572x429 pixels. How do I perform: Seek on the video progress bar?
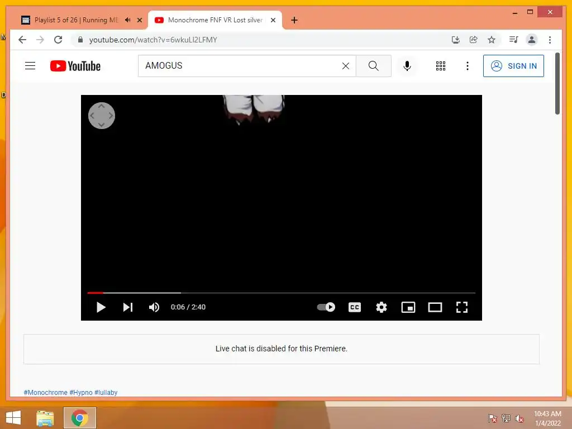pos(282,293)
